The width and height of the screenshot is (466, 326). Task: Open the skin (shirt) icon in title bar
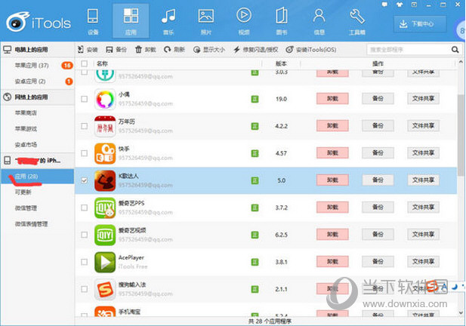400,5
